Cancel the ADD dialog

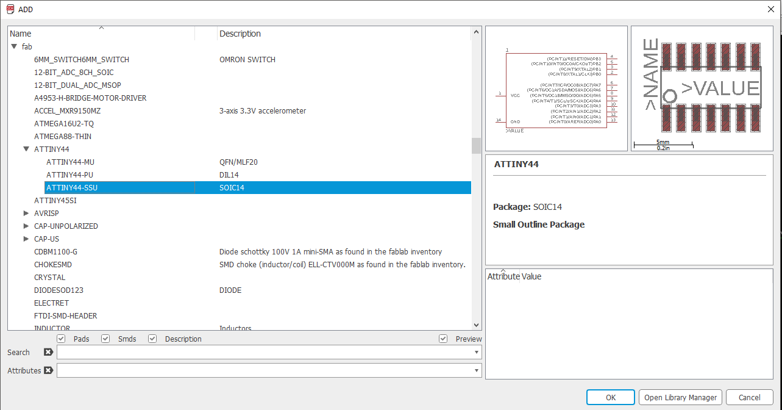click(750, 397)
